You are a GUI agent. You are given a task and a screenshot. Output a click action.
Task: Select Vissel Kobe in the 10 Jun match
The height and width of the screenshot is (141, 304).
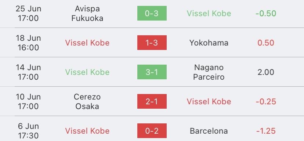point(209,101)
